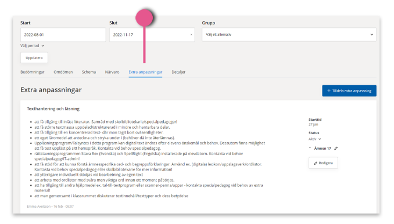
Task: Expand the Välj period selector
Action: [x=32, y=46]
